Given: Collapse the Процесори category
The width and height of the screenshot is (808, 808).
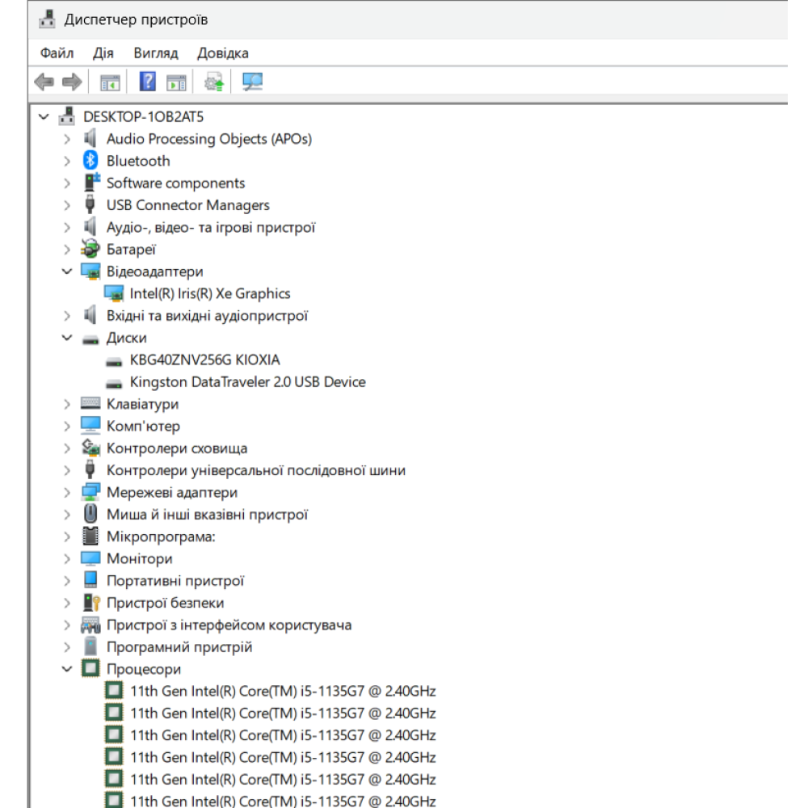Looking at the screenshot, I should 67,669.
